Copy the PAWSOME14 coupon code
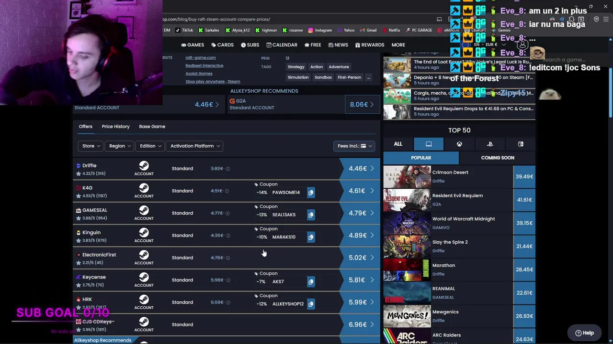Image resolution: width=613 pixels, height=344 pixels. pyautogui.click(x=311, y=193)
